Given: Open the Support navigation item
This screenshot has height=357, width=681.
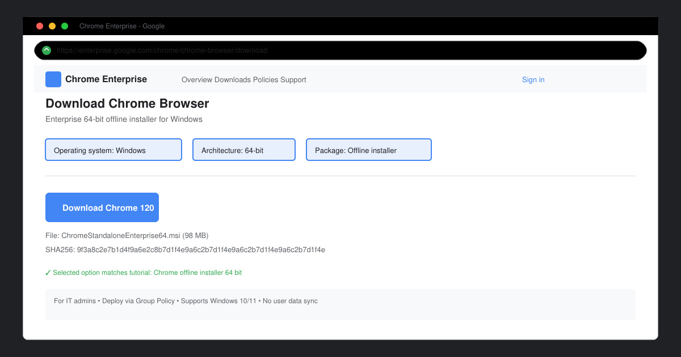Looking at the screenshot, I should point(293,80).
